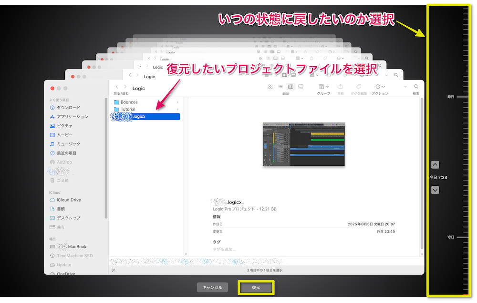Go forward in Finder navigation
This screenshot has height=303, width=477.
(x=125, y=87)
